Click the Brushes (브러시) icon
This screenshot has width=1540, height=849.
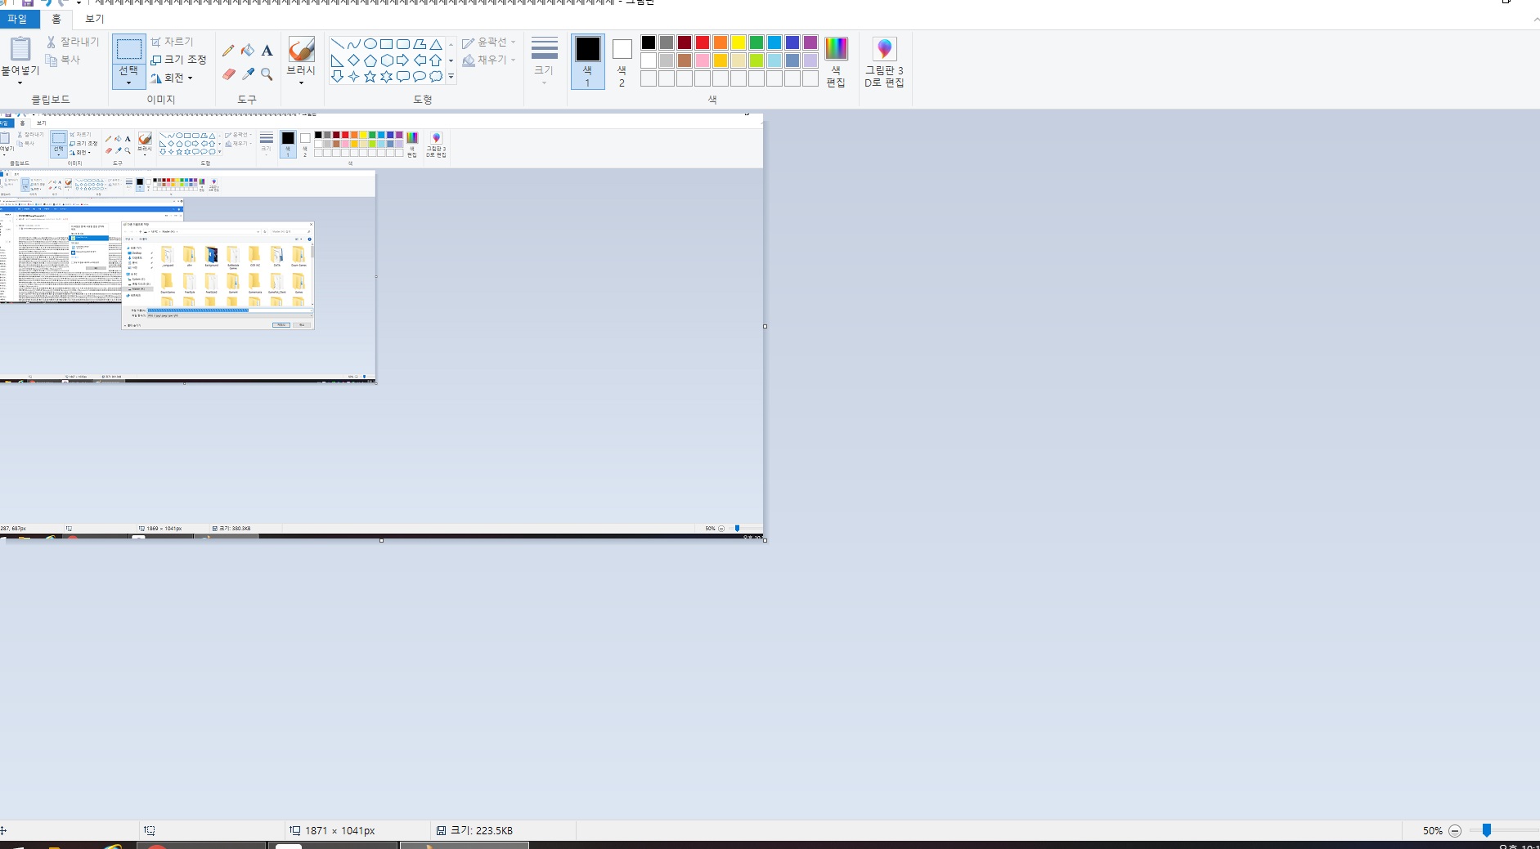pos(301,50)
